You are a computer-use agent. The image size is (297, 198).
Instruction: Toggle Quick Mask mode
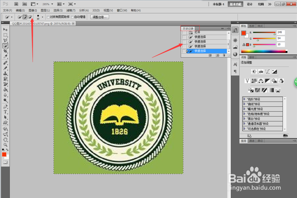click(x=5, y=162)
